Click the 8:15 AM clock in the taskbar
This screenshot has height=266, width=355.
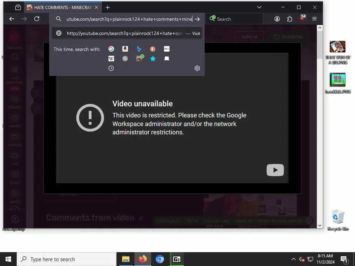[325, 259]
